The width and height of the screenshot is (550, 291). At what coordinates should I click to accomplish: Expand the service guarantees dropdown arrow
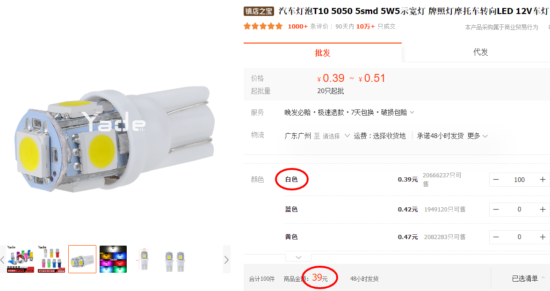coord(412,112)
